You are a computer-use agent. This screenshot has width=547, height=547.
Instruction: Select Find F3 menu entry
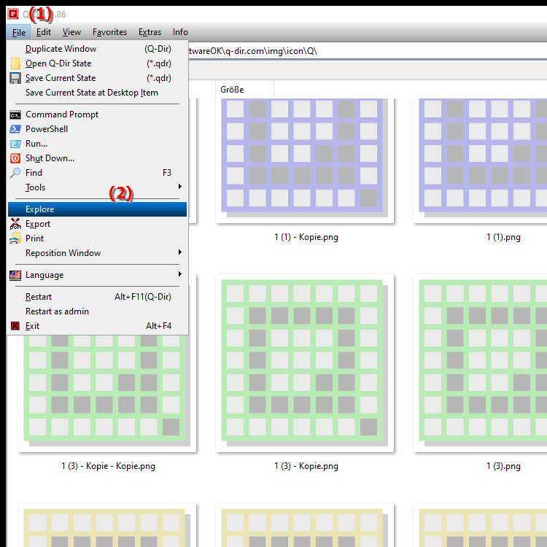97,173
